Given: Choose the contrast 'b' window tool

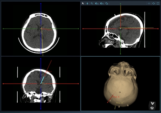Looking at the screenshot, I should coord(102,4).
